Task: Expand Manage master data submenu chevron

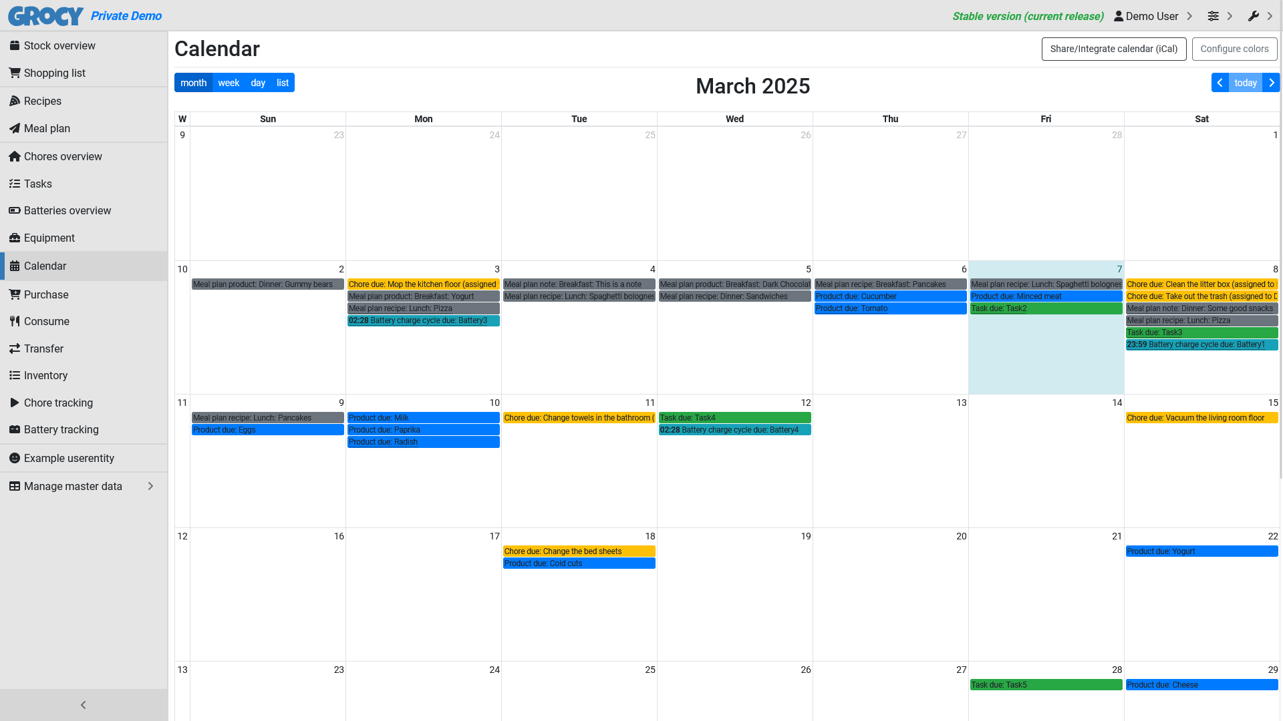Action: 150,486
